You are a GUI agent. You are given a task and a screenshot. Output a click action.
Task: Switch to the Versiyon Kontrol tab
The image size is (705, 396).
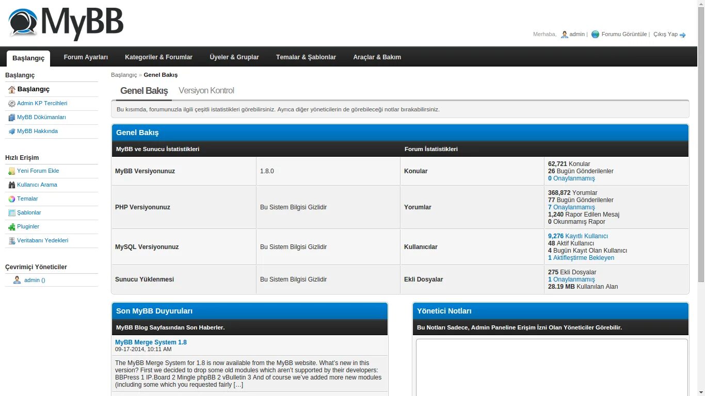(x=206, y=91)
